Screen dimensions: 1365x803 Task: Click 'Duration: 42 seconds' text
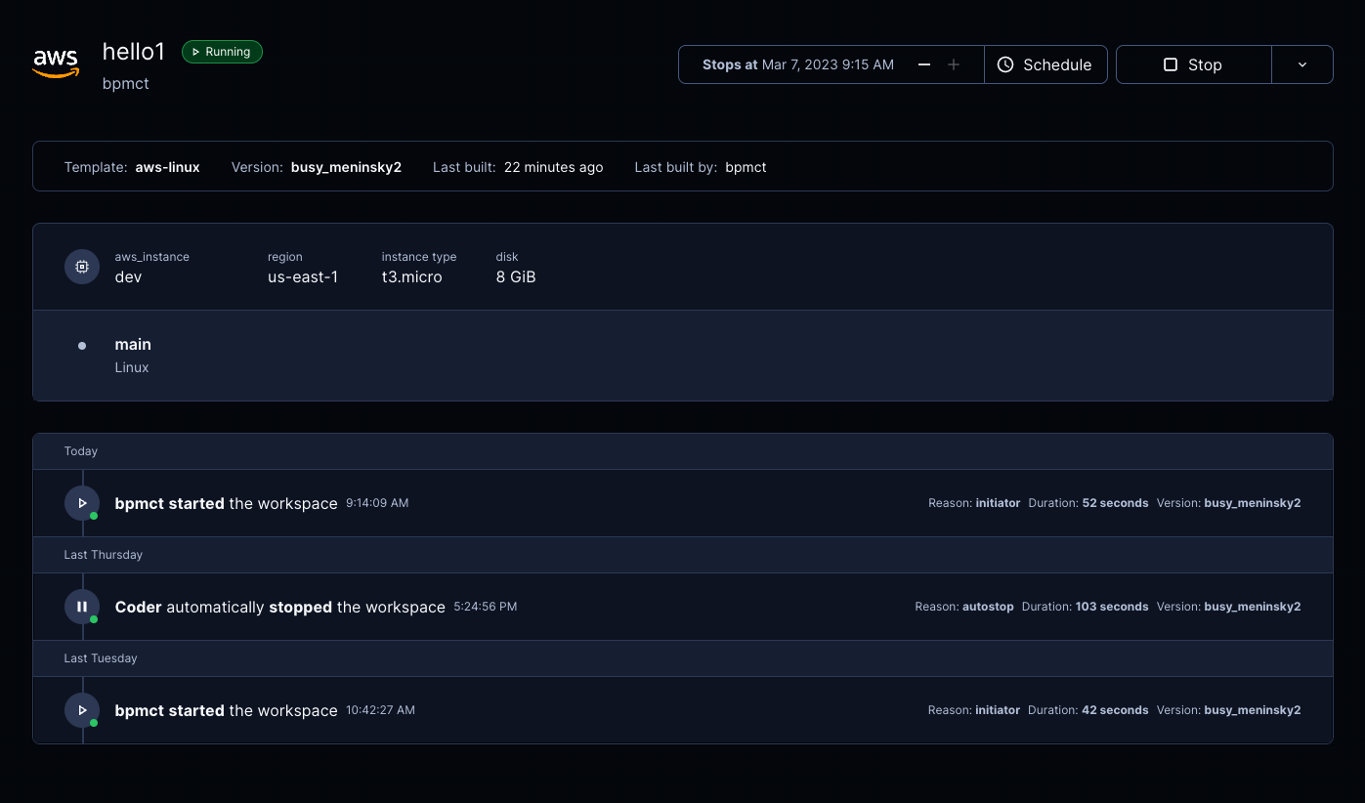coord(1088,710)
